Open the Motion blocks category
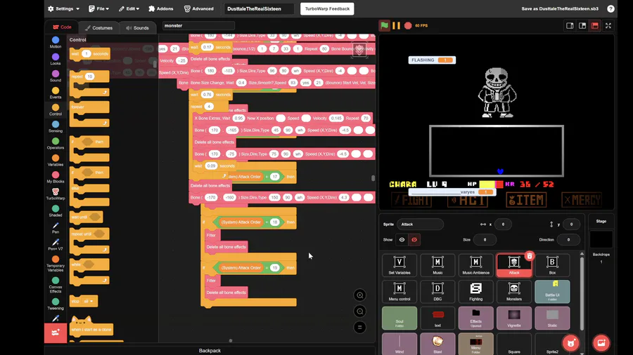633x355 pixels. click(56, 42)
